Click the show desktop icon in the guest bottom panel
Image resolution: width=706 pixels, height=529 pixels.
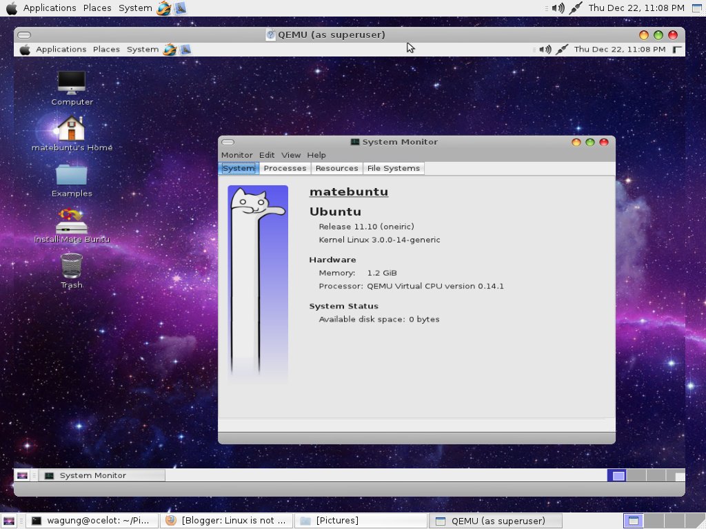22,475
